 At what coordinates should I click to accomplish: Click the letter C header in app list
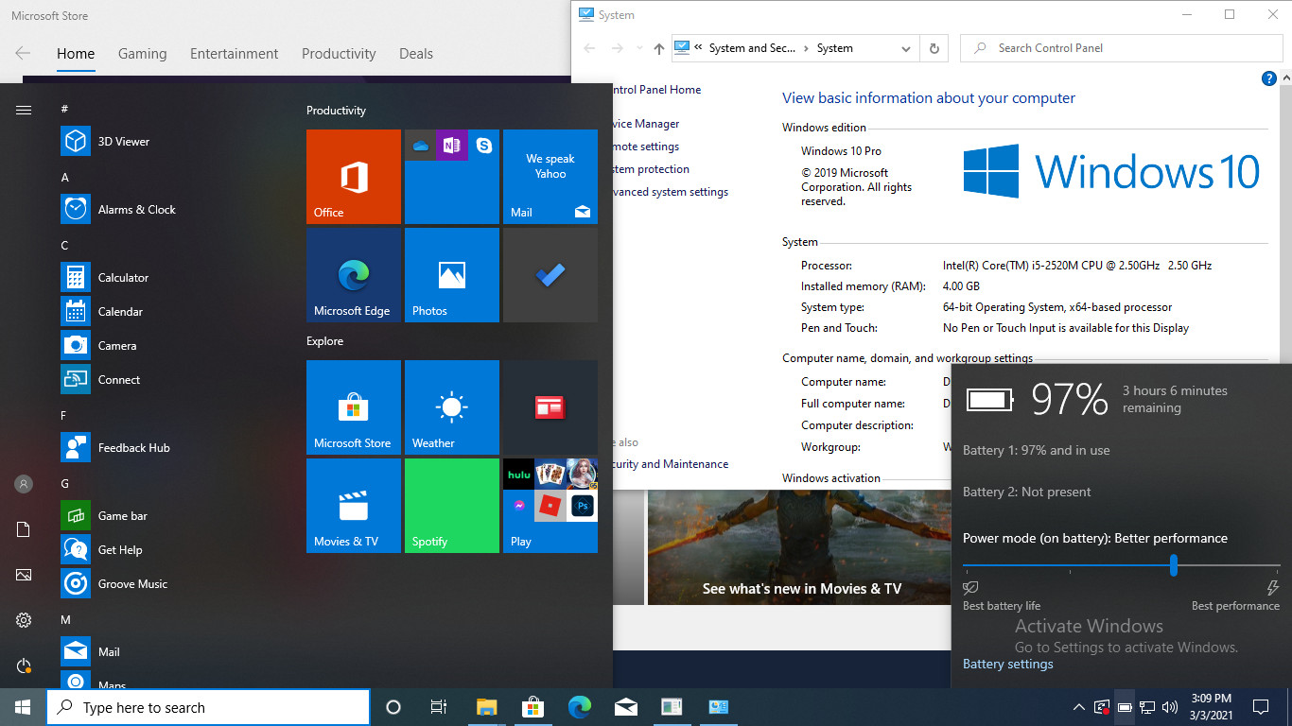(65, 245)
